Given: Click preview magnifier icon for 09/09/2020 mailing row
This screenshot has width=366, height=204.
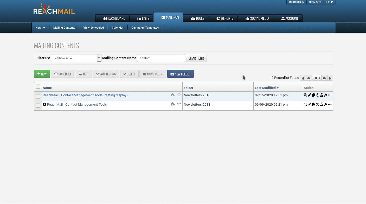Looking at the screenshot, I should point(305,105).
